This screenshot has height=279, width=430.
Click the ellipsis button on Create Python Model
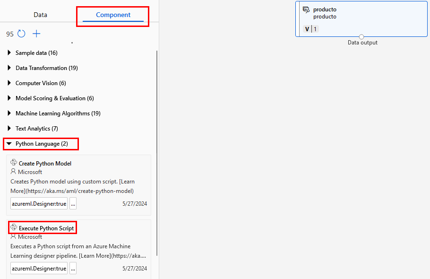click(x=73, y=204)
